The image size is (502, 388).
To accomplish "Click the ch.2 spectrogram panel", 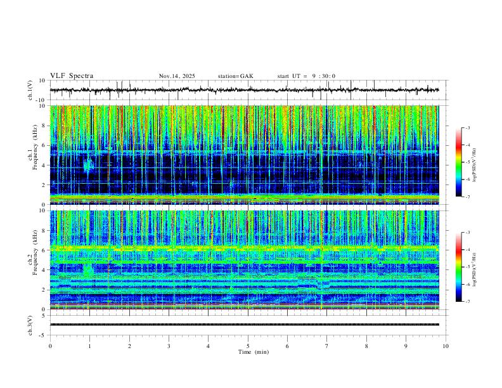I will click(x=244, y=260).
